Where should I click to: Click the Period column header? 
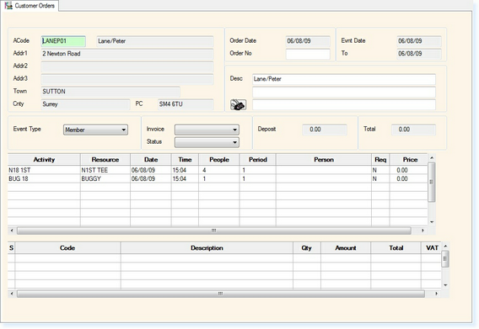tap(258, 160)
